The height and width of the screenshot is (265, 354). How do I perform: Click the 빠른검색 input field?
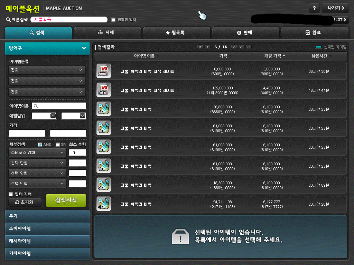(69, 20)
